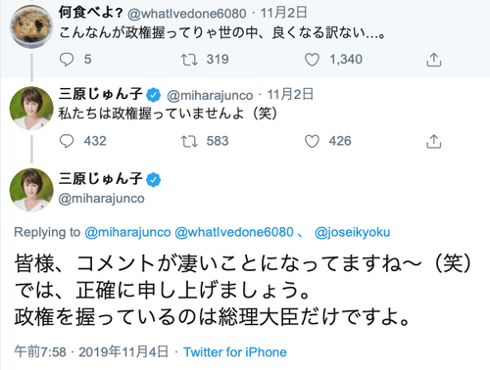The height and width of the screenshot is (370, 490).
Task: Open @miharajunco in Replying to line
Action: click(127, 232)
